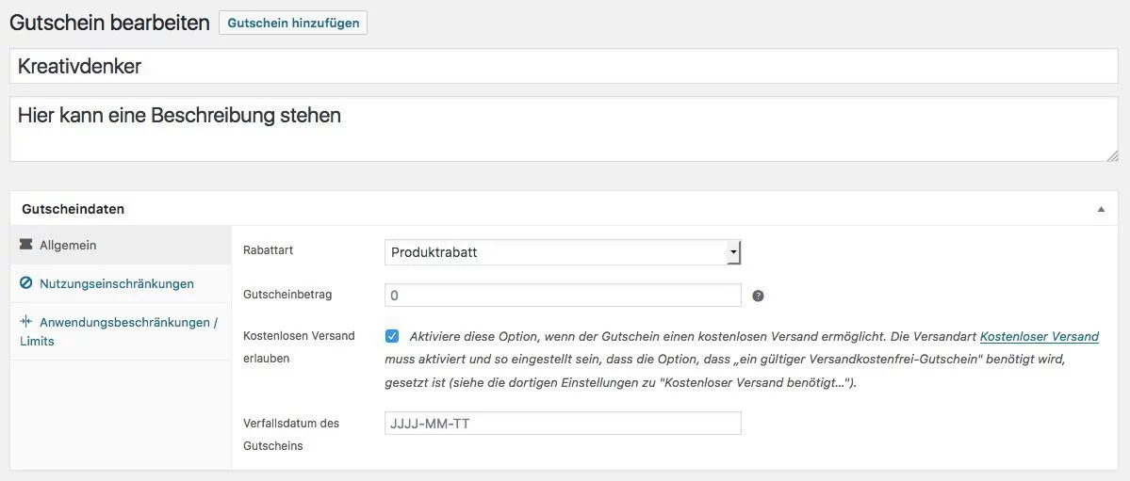Collapse the Gutscheindaten panel with the triangle
The height and width of the screenshot is (481, 1130).
(x=1101, y=209)
